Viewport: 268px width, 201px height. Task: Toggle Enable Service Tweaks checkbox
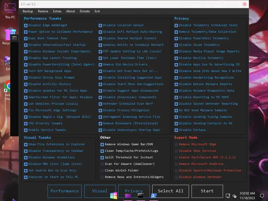26,130
